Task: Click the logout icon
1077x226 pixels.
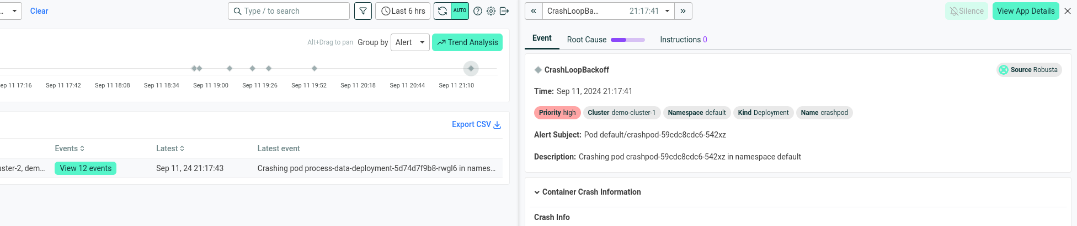Action: pos(504,11)
